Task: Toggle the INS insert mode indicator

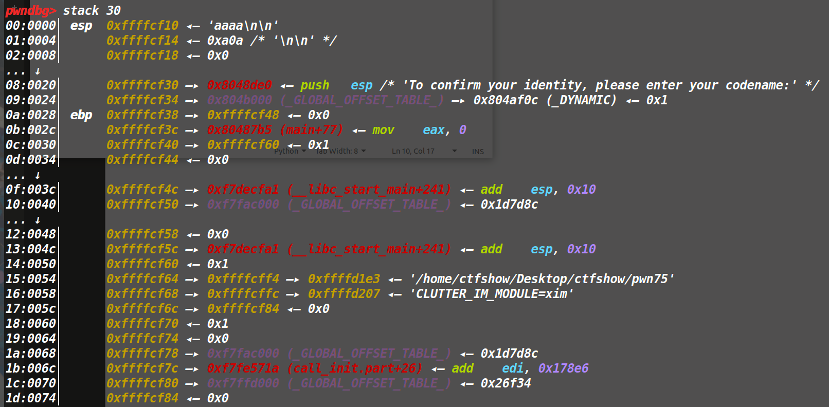Action: pyautogui.click(x=477, y=152)
